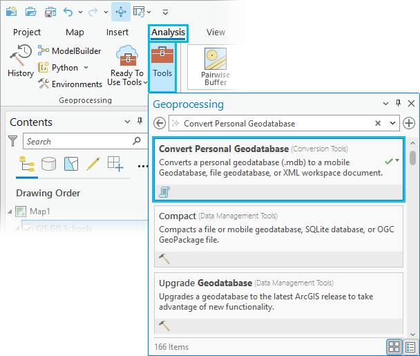Viewport: 420px width, 356px height.
Task: Open the Python window button
Action: coord(58,68)
